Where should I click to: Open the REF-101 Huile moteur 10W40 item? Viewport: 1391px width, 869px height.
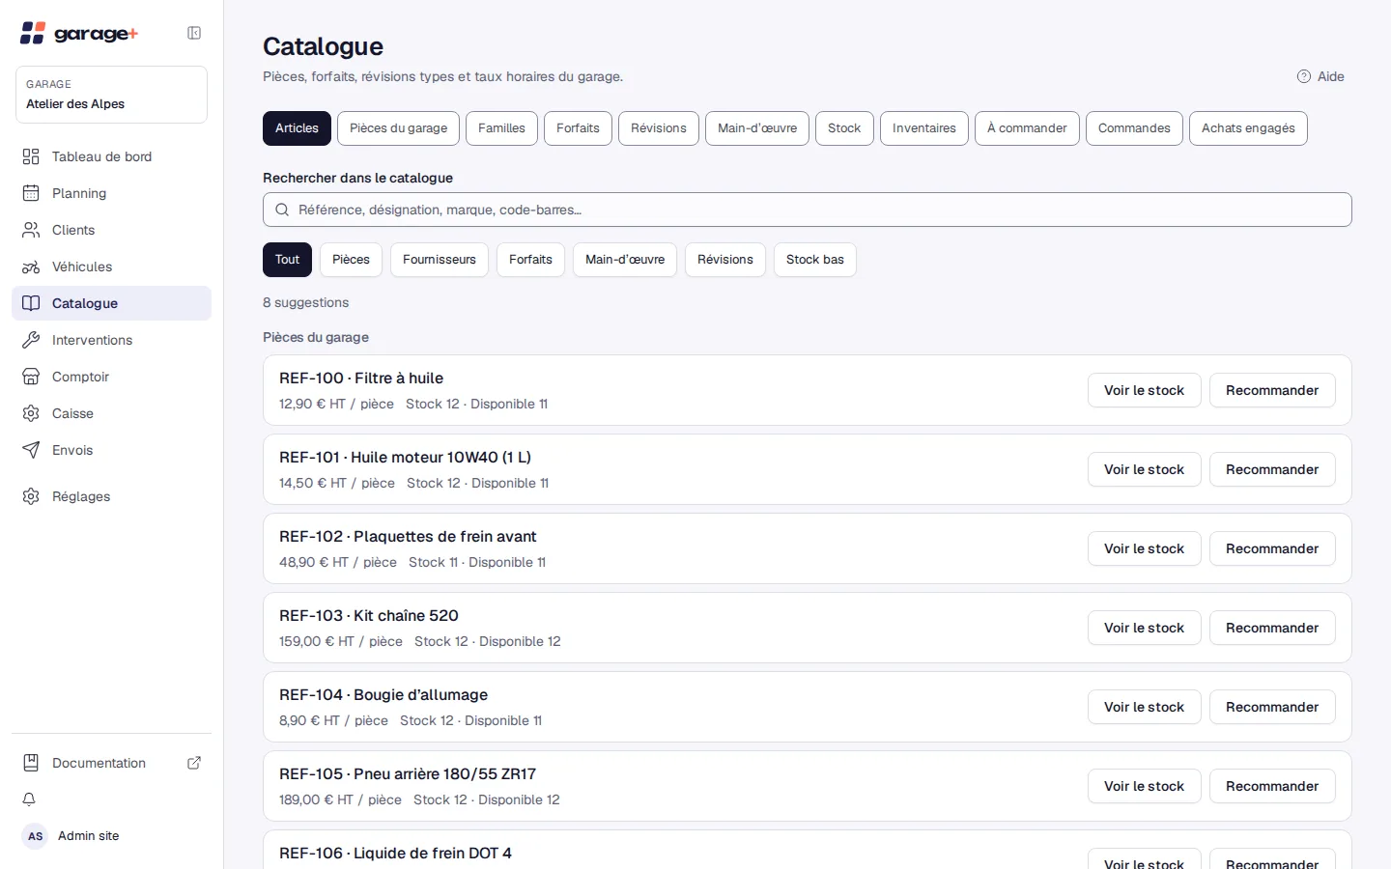(x=808, y=469)
